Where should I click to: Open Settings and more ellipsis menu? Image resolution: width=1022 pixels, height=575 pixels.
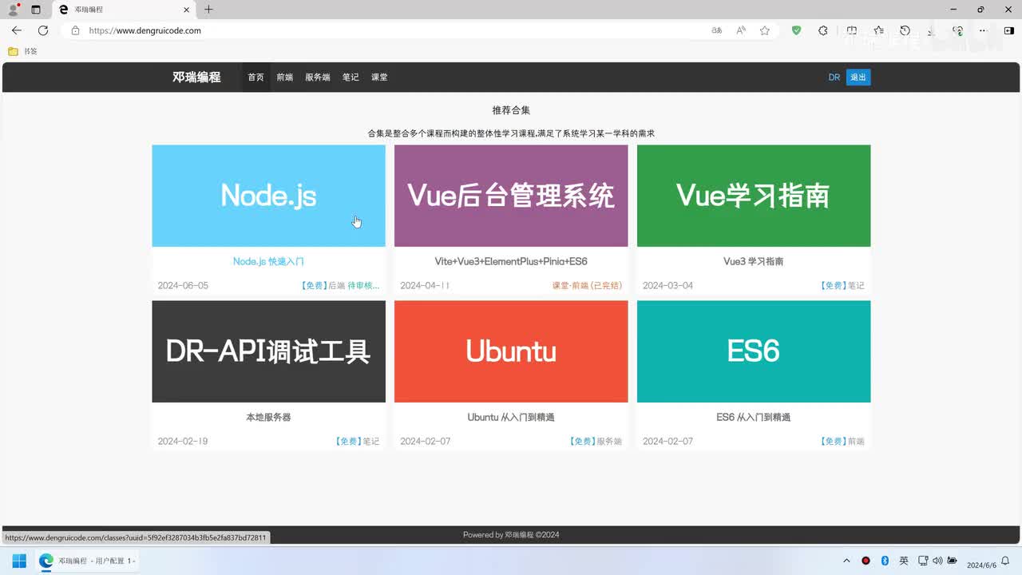983,30
